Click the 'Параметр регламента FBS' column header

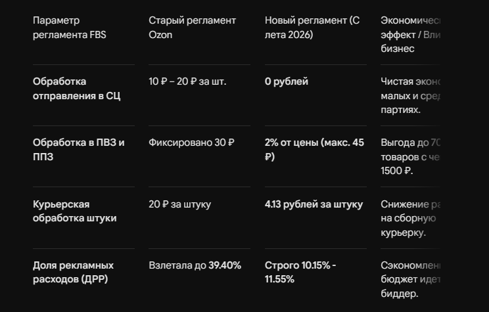point(69,28)
